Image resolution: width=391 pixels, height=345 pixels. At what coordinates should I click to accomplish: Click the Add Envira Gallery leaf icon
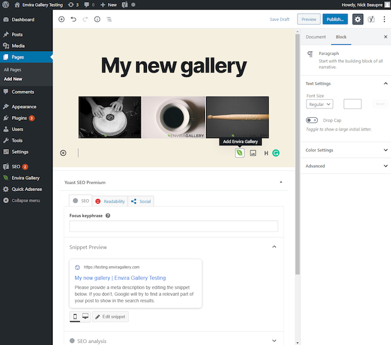[x=240, y=153]
